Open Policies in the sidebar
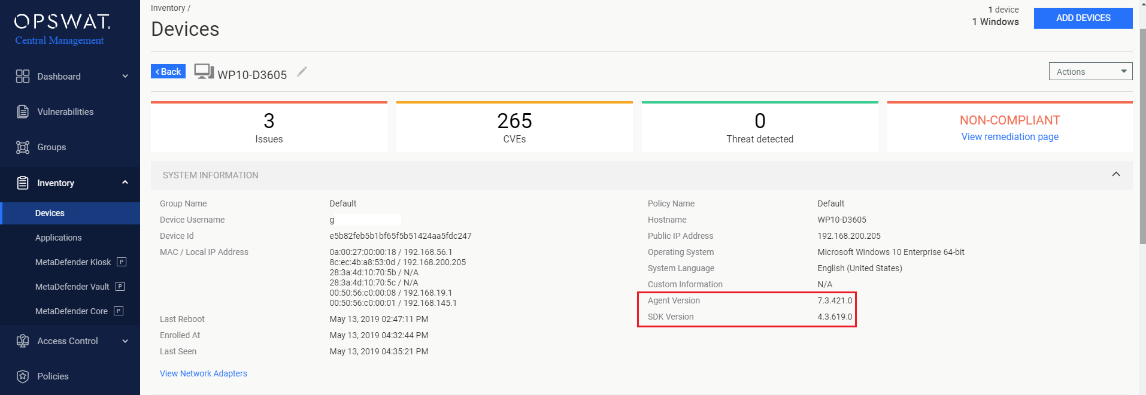 click(53, 376)
